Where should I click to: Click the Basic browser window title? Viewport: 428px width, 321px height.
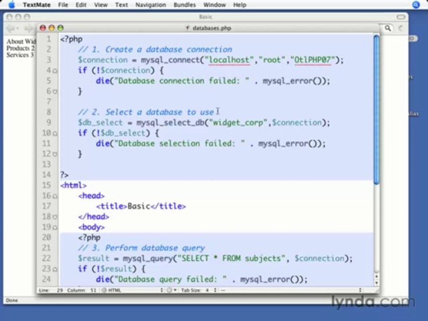206,17
